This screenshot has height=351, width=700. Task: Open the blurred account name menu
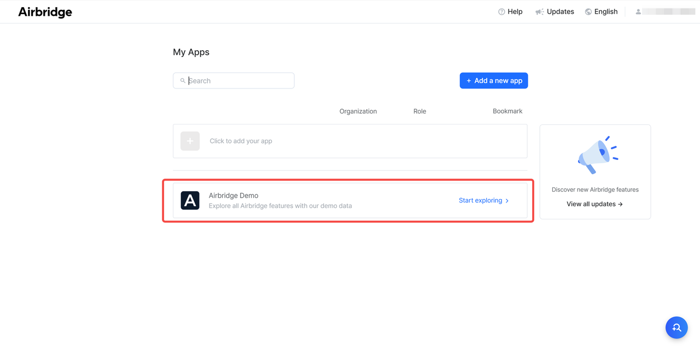pyautogui.click(x=669, y=11)
